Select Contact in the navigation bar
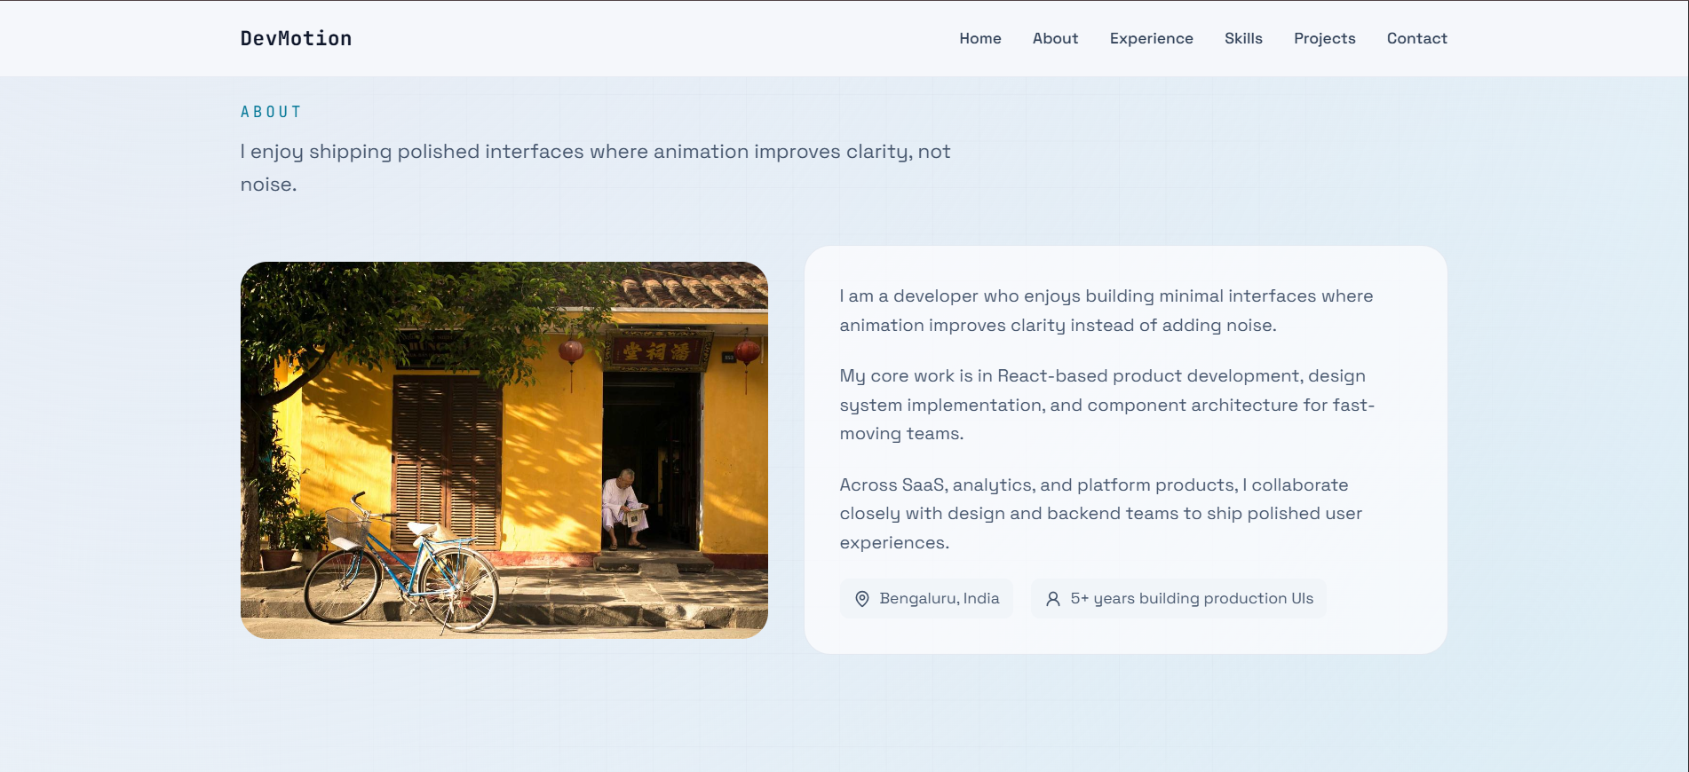1689x772 pixels. pyautogui.click(x=1416, y=38)
